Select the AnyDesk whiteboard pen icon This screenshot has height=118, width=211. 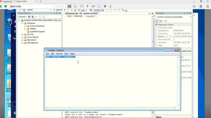pos(111,6)
